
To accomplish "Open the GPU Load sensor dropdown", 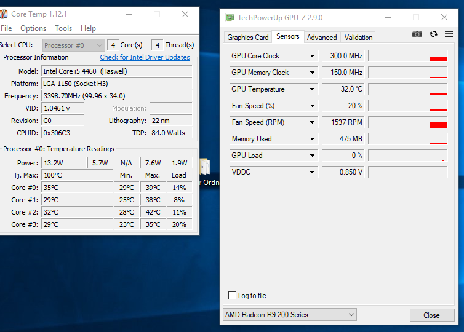I will (312, 155).
